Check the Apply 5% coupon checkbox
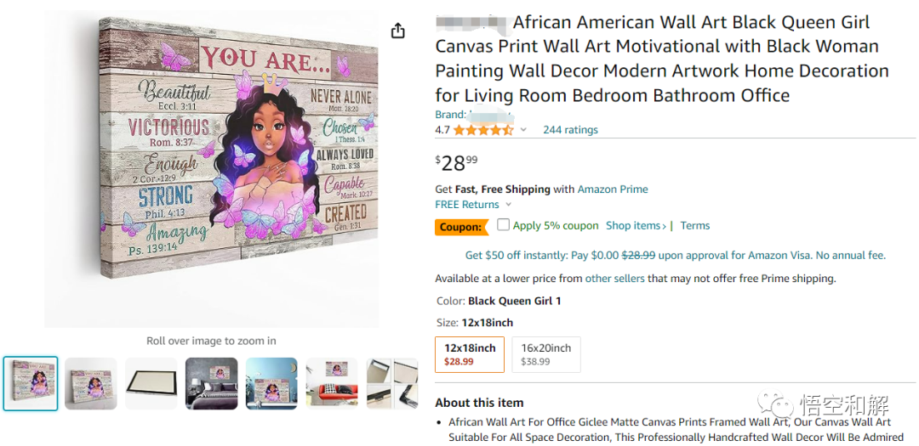This screenshot has width=919, height=446. [x=504, y=225]
